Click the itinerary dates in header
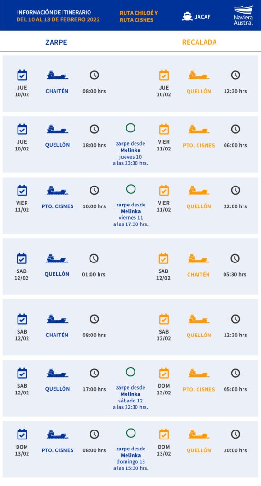This screenshot has width=261, height=486. 58,20
